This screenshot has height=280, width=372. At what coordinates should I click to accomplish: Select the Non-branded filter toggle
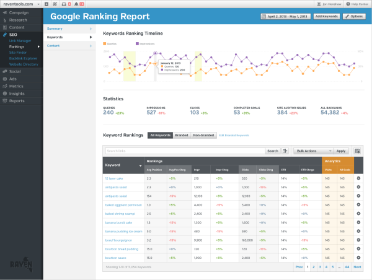pyautogui.click(x=203, y=135)
